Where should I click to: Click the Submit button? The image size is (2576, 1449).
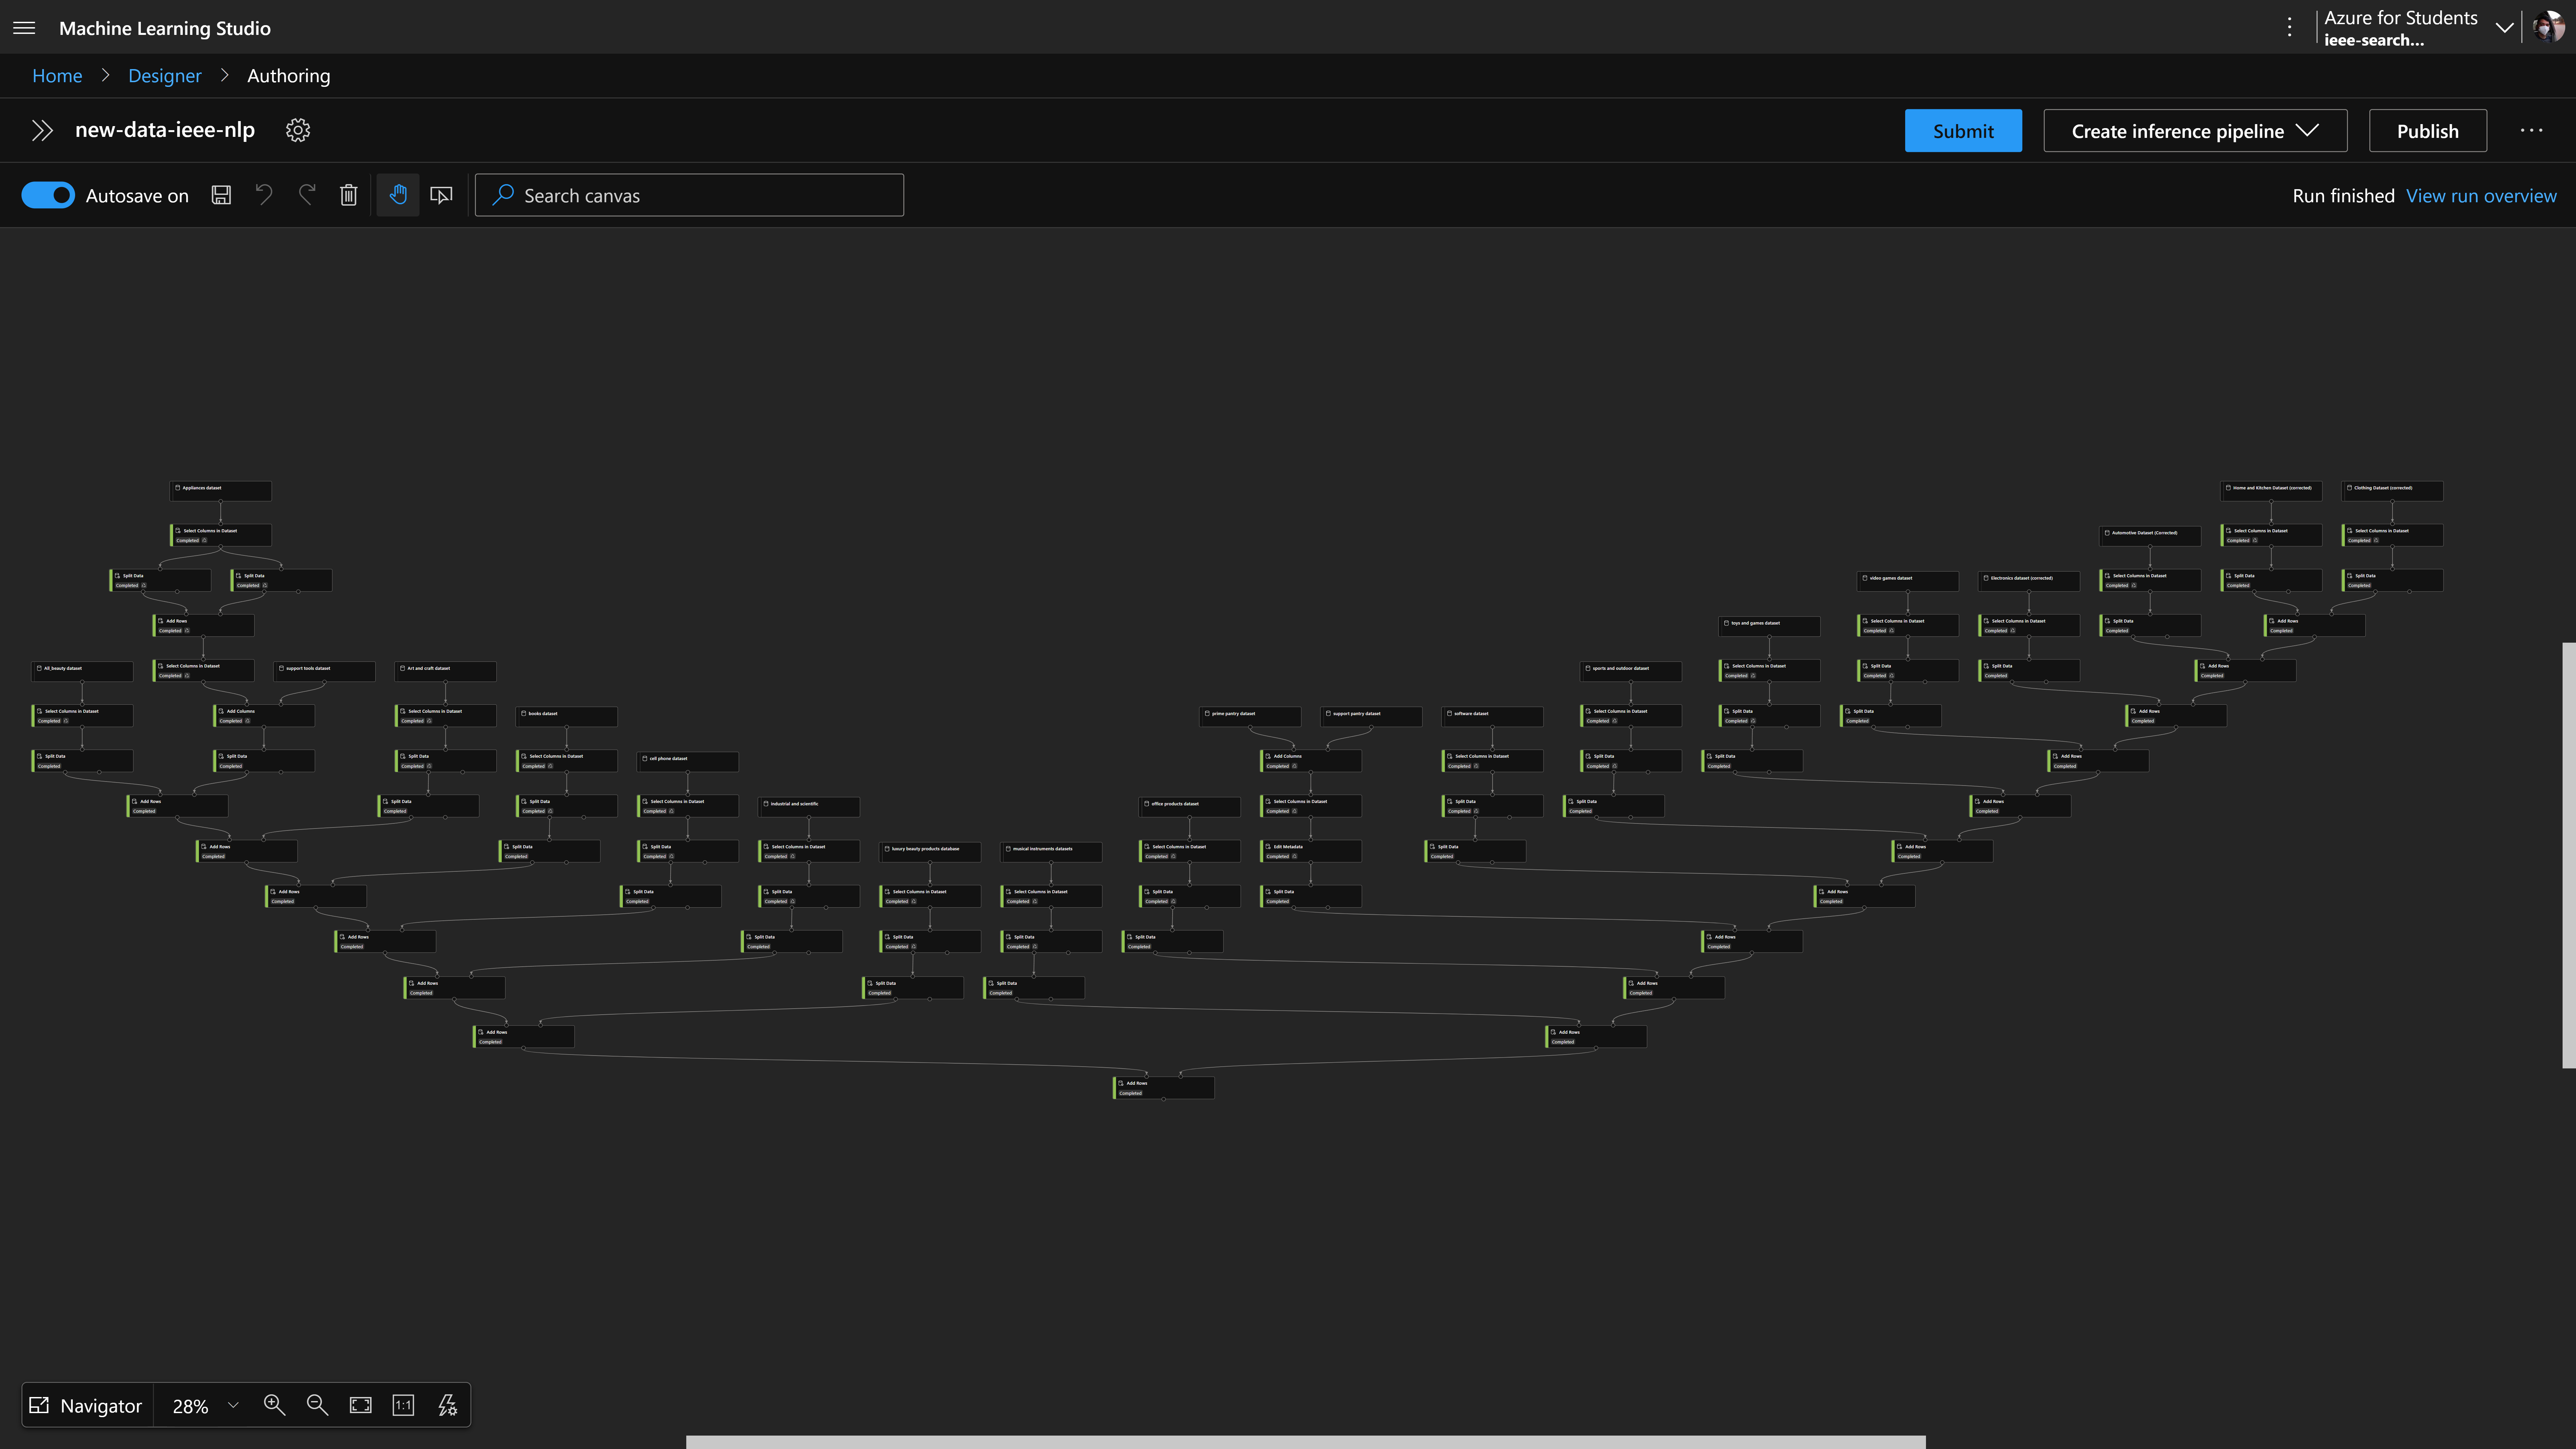pos(1963,131)
